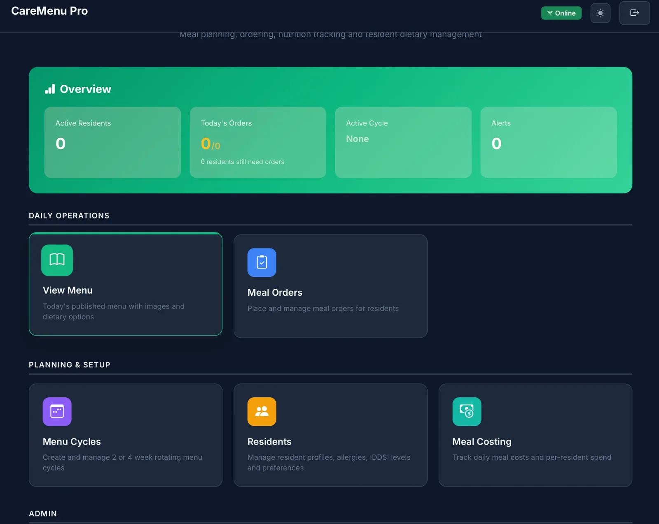The width and height of the screenshot is (659, 524).
Task: Toggle the light/dark theme sun button
Action: [x=600, y=13]
